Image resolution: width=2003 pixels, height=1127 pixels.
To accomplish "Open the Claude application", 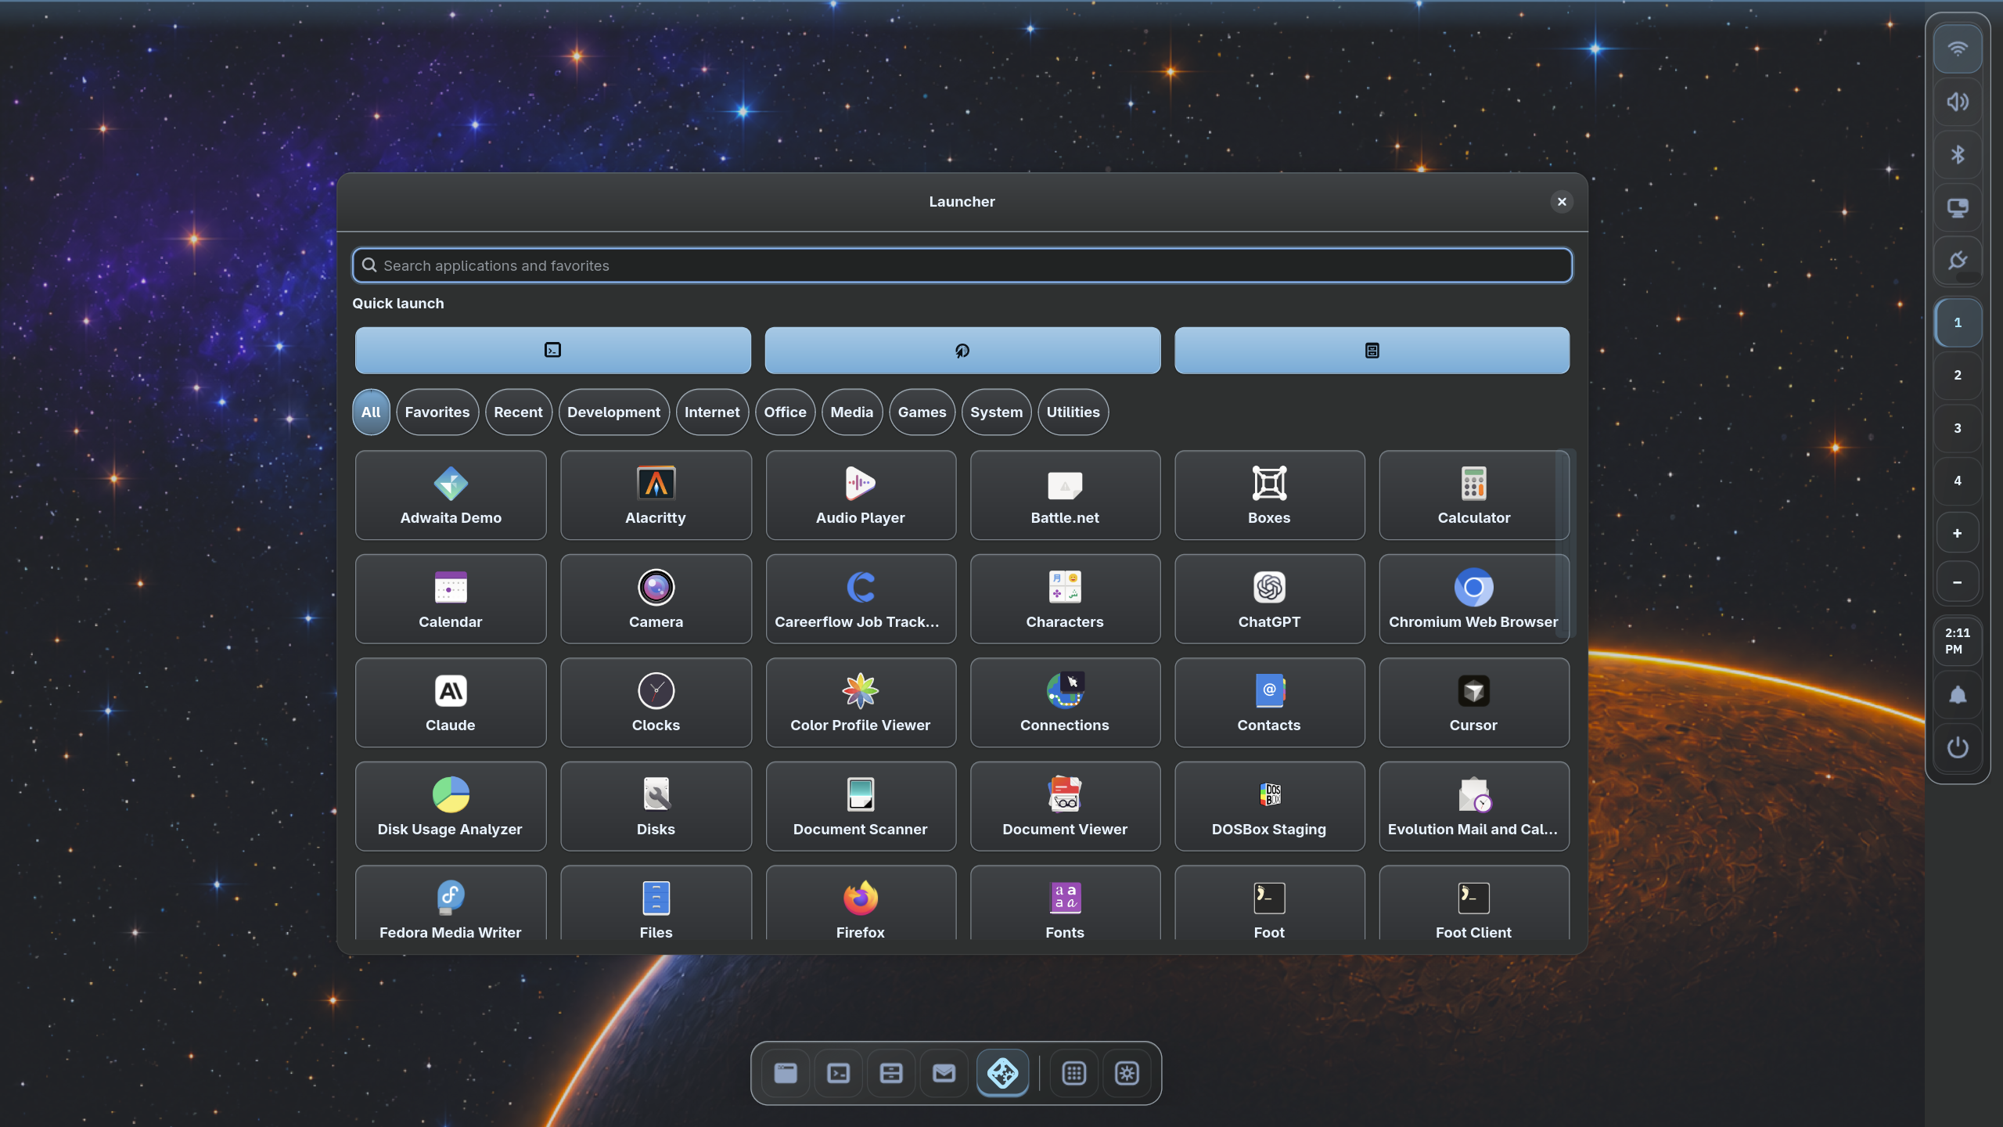I will [x=451, y=702].
